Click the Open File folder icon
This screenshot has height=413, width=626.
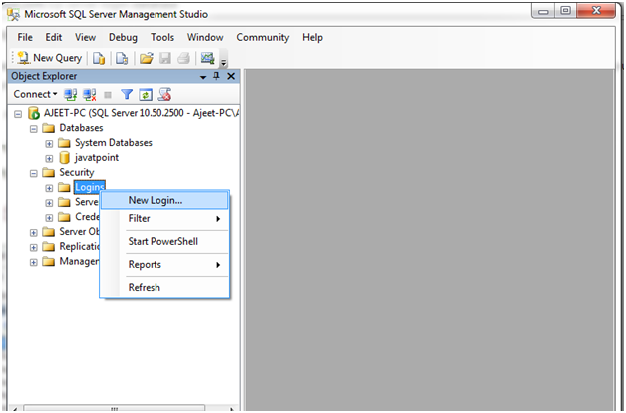[x=147, y=58]
